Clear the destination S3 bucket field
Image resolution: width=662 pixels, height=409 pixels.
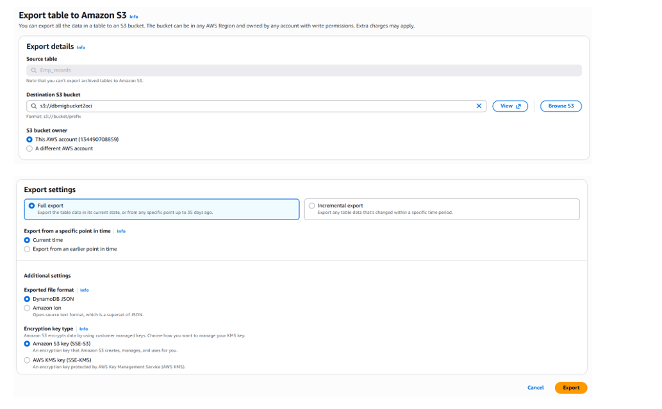pos(479,106)
